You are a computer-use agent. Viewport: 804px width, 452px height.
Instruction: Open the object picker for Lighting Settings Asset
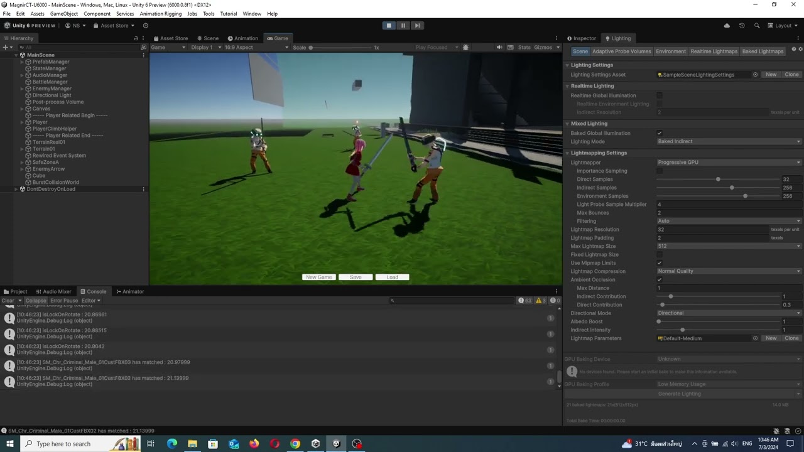[756, 74]
